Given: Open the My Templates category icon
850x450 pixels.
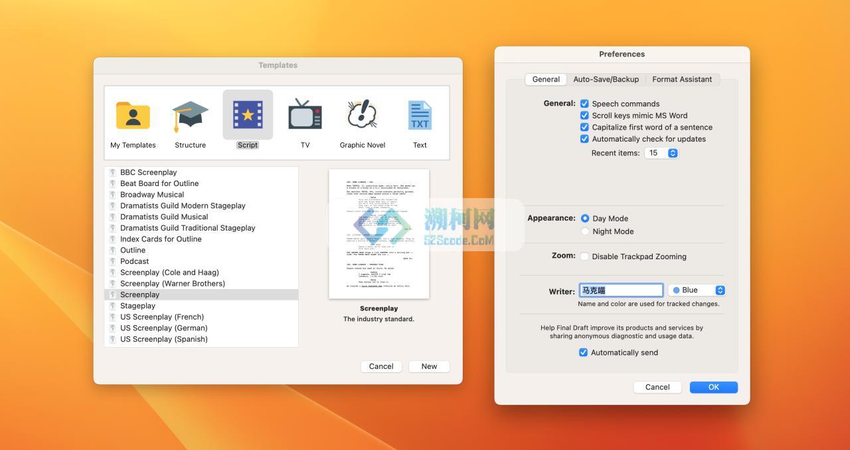Looking at the screenshot, I should (x=133, y=116).
